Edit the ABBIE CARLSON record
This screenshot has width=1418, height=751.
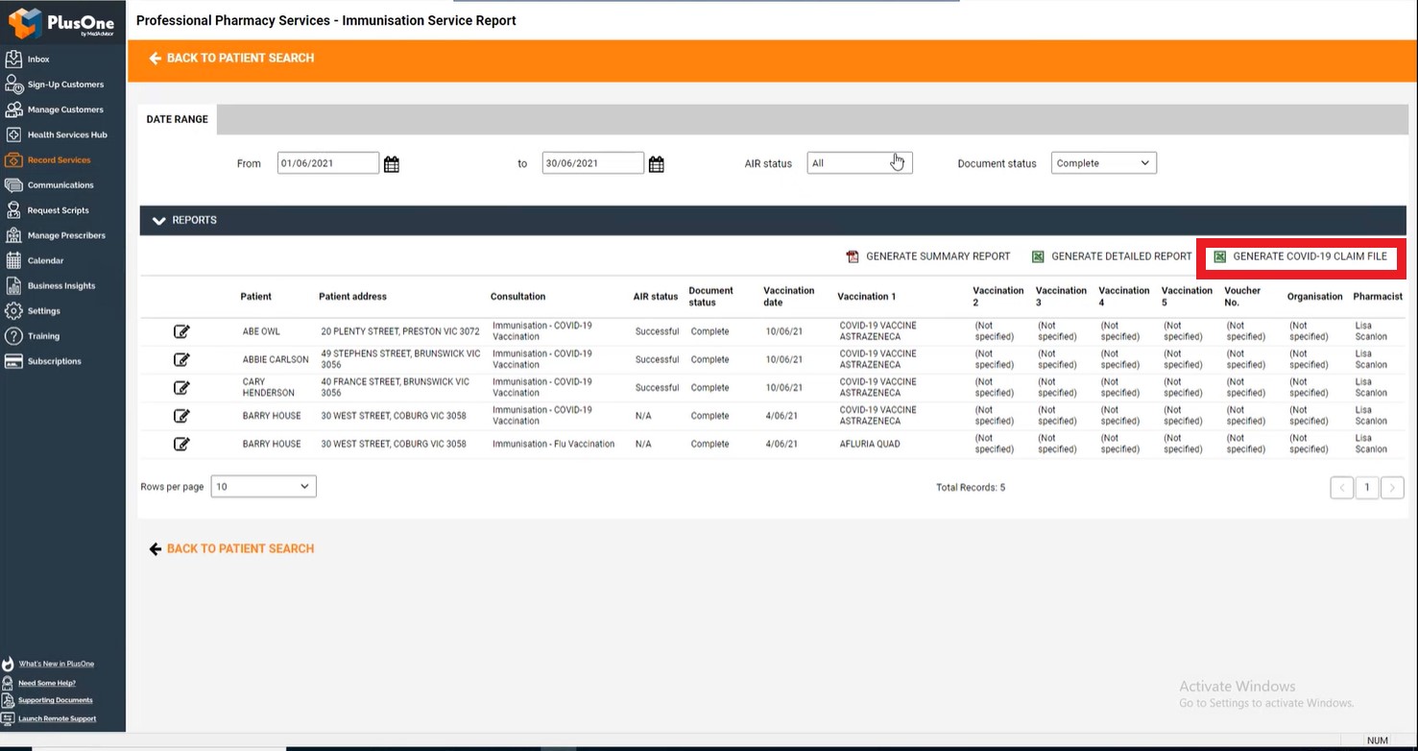(181, 359)
